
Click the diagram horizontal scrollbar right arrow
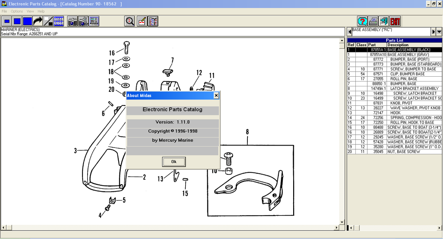click(x=336, y=228)
